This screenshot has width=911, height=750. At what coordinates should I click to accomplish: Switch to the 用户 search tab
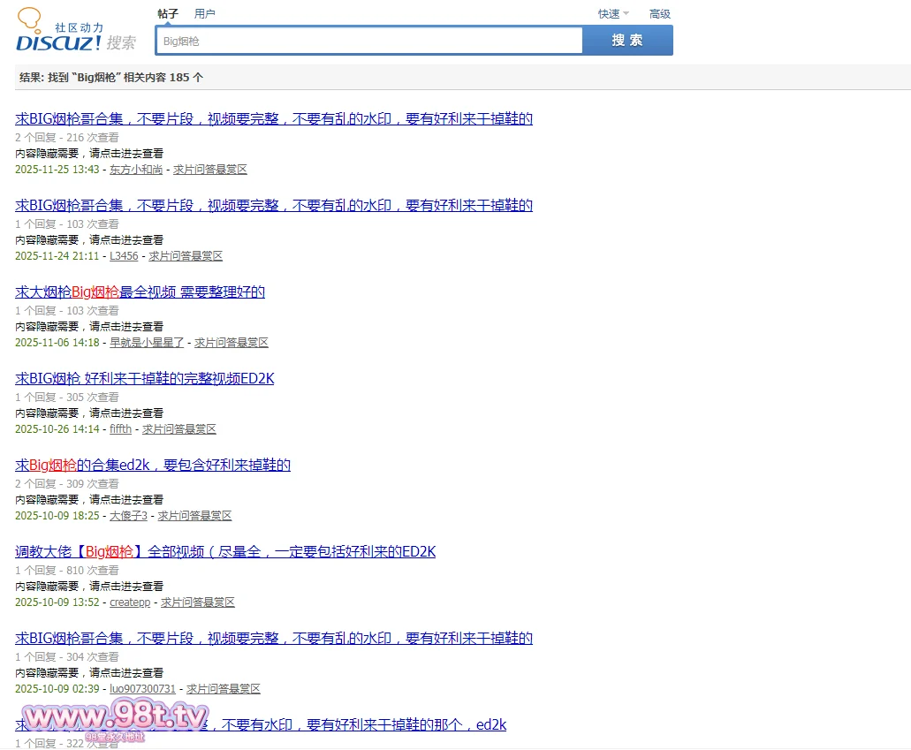pos(204,13)
